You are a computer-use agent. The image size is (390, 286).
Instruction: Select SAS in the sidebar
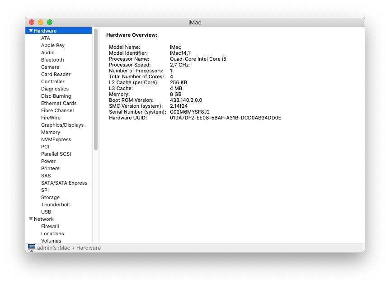click(46, 176)
